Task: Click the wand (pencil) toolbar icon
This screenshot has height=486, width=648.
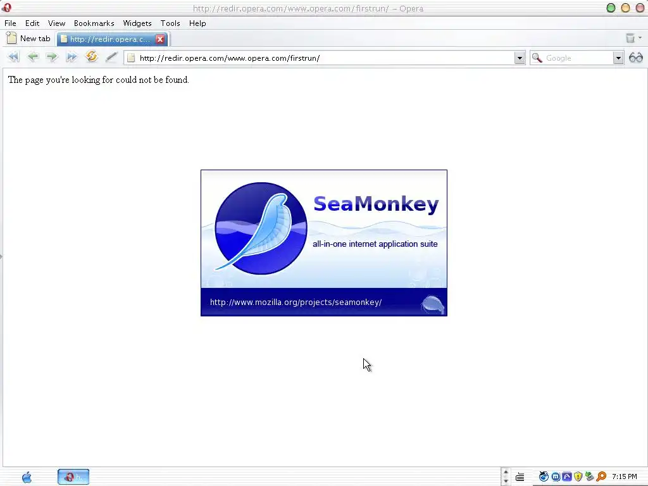Action: point(111,57)
